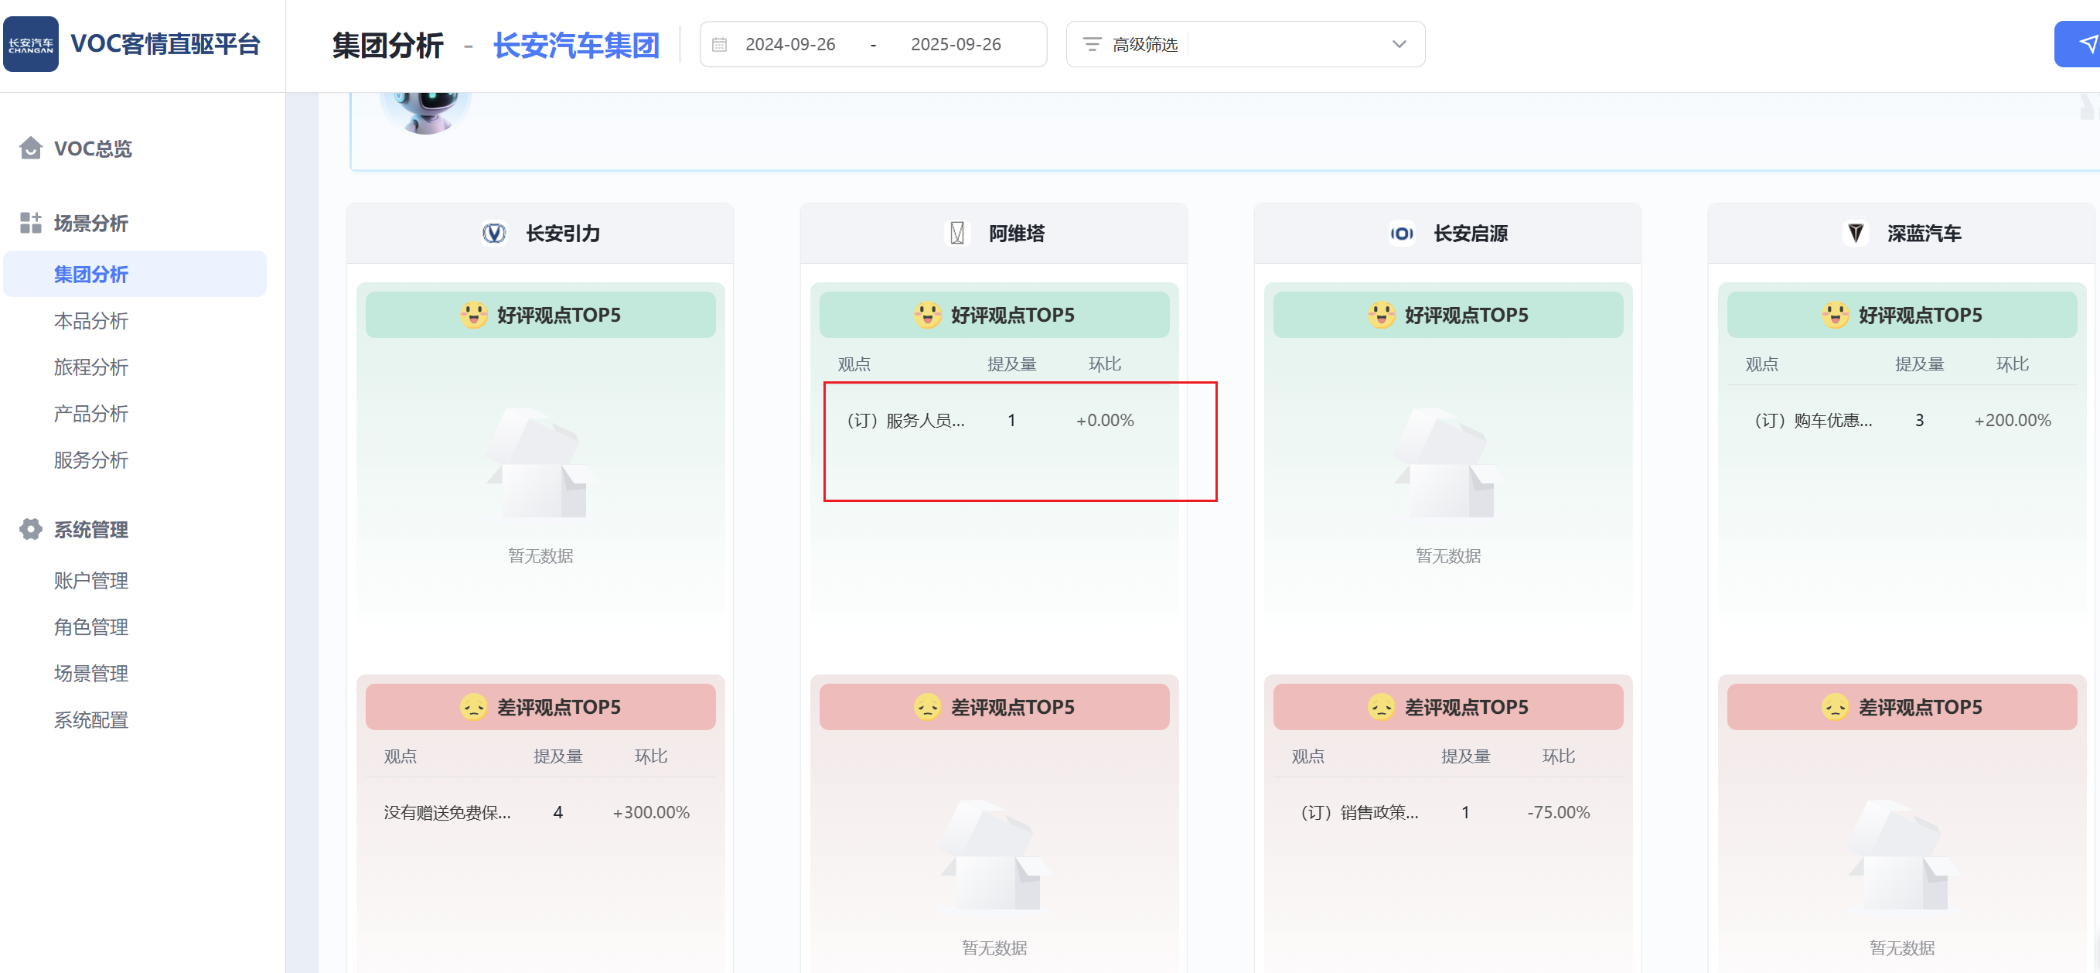Click the 长安汽车集团 link in title
Image resolution: width=2100 pixels, height=973 pixels.
575,45
